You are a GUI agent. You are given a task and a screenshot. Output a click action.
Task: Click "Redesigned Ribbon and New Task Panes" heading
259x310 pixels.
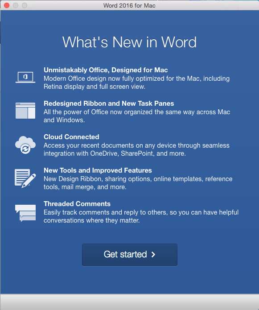click(109, 103)
